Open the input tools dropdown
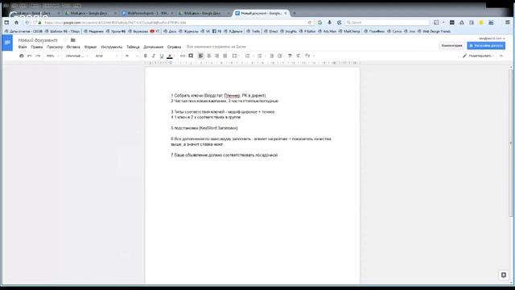Image resolution: width=515 pixels, height=290 pixels. 309,56
